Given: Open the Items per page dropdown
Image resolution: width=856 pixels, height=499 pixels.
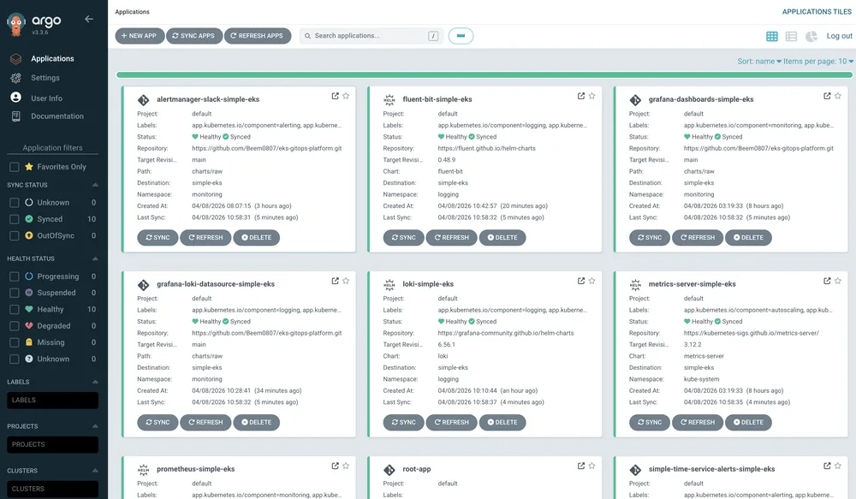Looking at the screenshot, I should (x=818, y=61).
